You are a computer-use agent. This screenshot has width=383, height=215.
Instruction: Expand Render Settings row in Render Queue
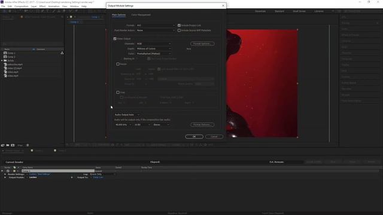(x=5, y=174)
